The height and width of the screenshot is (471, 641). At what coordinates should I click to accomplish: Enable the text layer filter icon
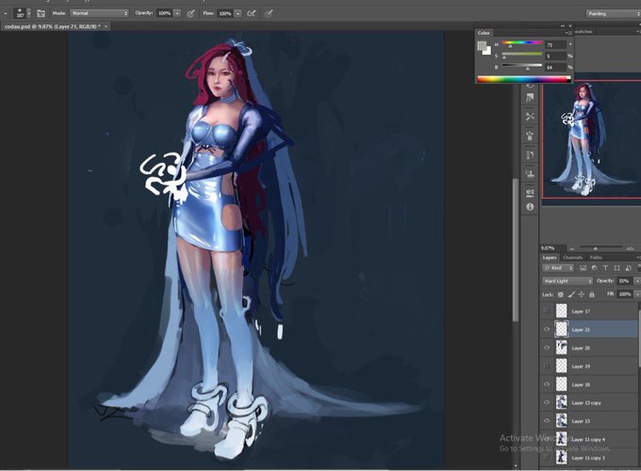tap(605, 268)
